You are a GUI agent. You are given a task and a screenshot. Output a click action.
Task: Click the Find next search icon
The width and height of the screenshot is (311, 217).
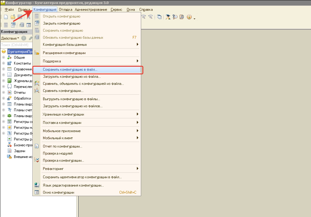pos(144,17)
